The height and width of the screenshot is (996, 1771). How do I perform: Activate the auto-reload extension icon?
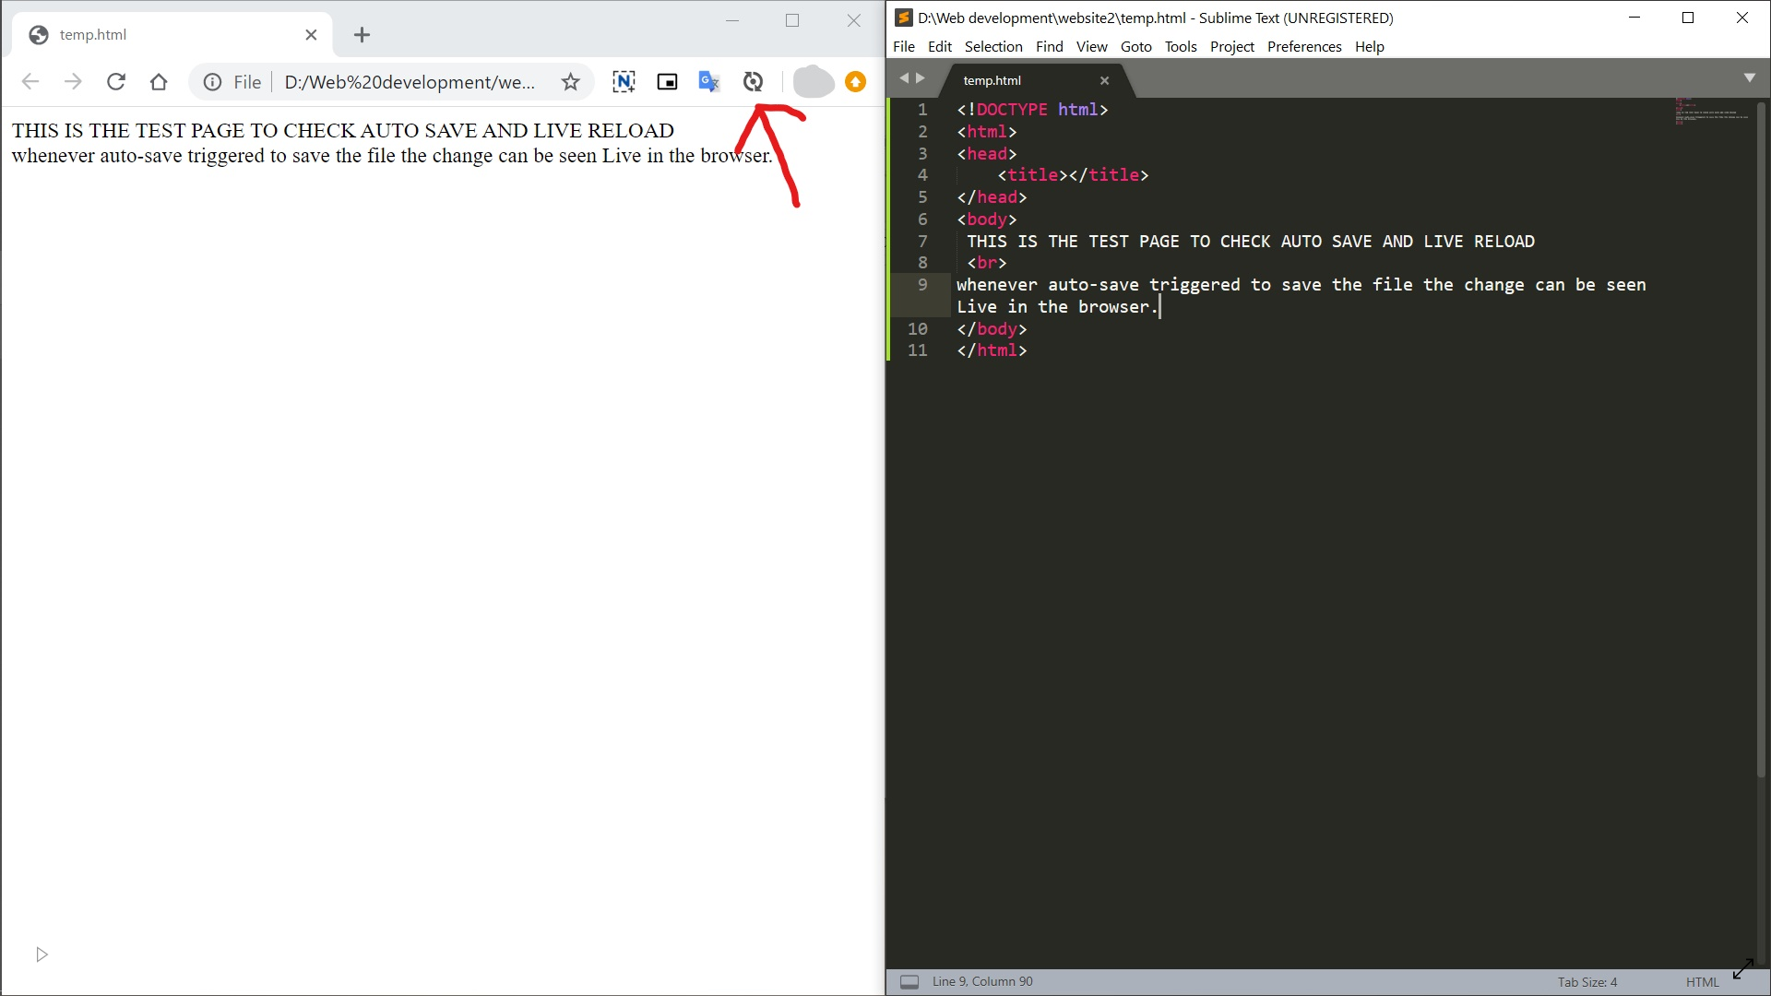click(x=753, y=81)
